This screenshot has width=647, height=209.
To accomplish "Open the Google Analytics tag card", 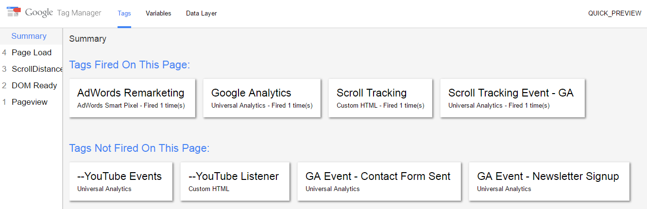I will pos(261,98).
